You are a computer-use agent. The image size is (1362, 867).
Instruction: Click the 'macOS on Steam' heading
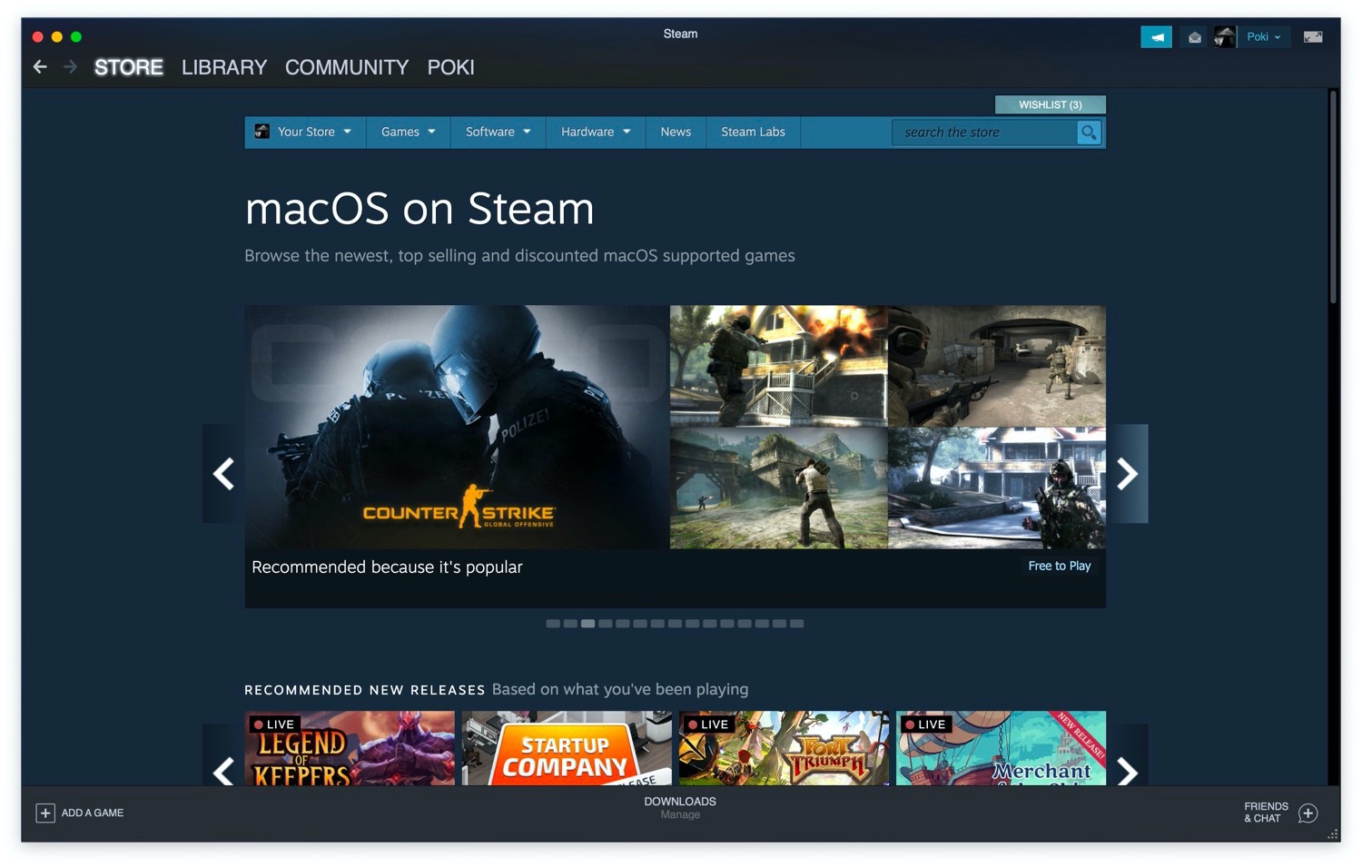(419, 209)
